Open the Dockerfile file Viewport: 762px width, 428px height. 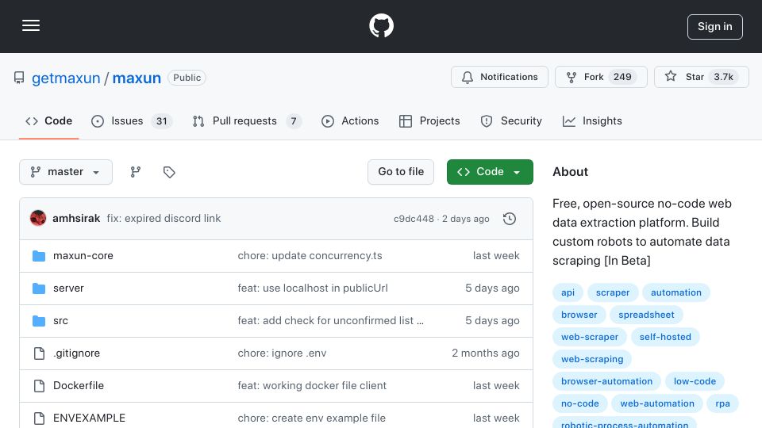point(79,386)
